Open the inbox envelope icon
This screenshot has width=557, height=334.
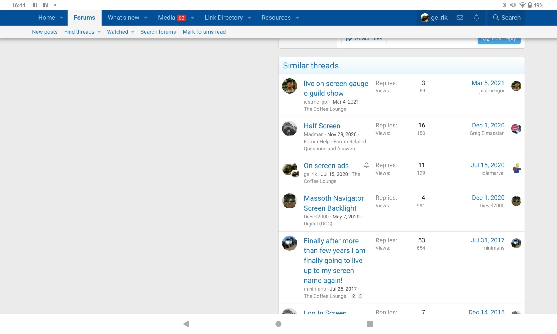(460, 18)
